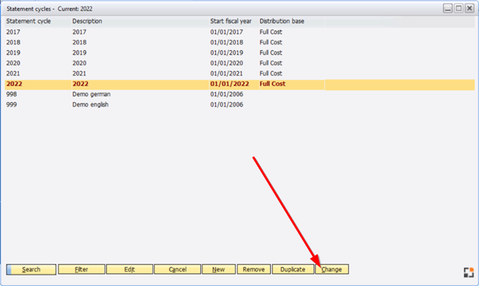
Task: Duplicate the selected statement cycle
Action: (293, 270)
